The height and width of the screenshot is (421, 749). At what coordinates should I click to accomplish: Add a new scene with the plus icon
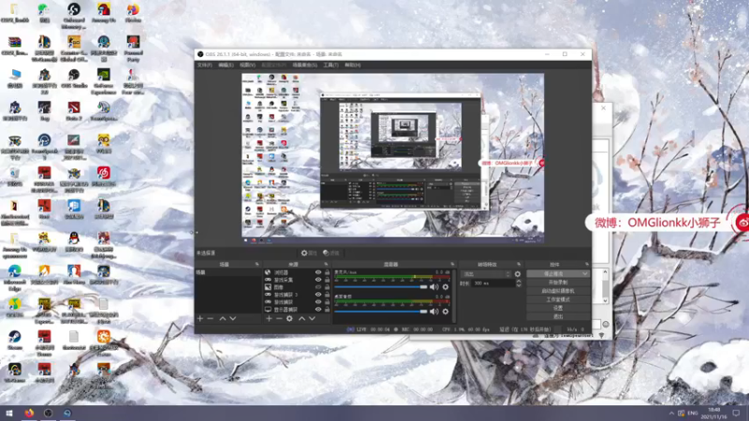click(x=200, y=318)
